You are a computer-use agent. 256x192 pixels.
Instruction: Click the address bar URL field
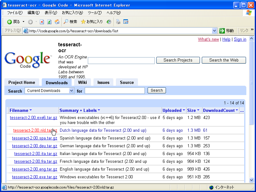tap(120, 31)
